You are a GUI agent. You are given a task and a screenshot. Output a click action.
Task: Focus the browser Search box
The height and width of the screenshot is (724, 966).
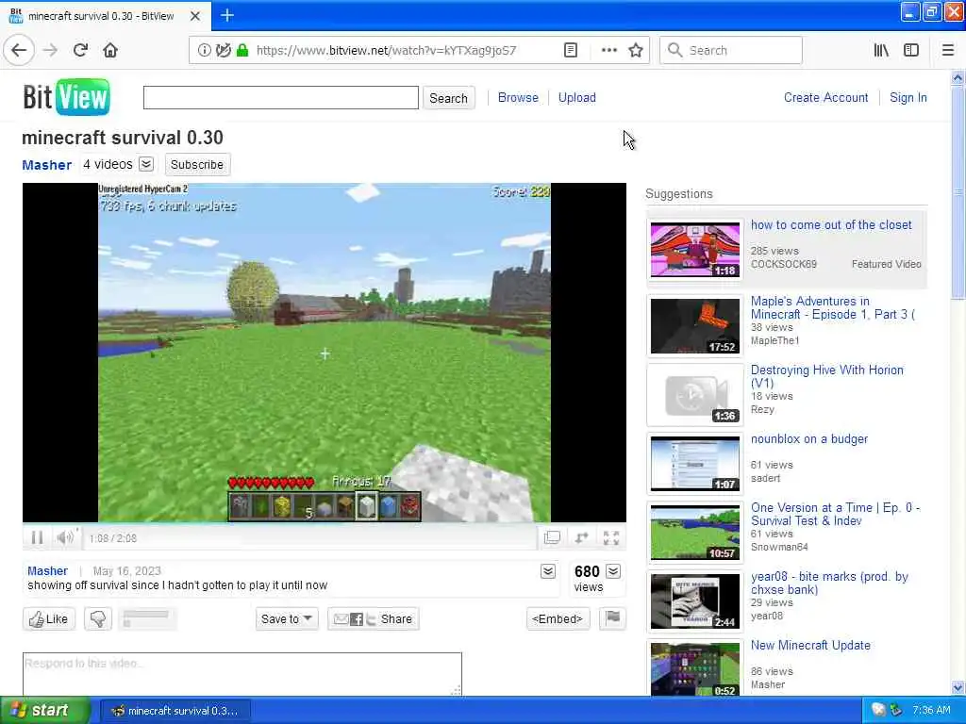pos(731,50)
